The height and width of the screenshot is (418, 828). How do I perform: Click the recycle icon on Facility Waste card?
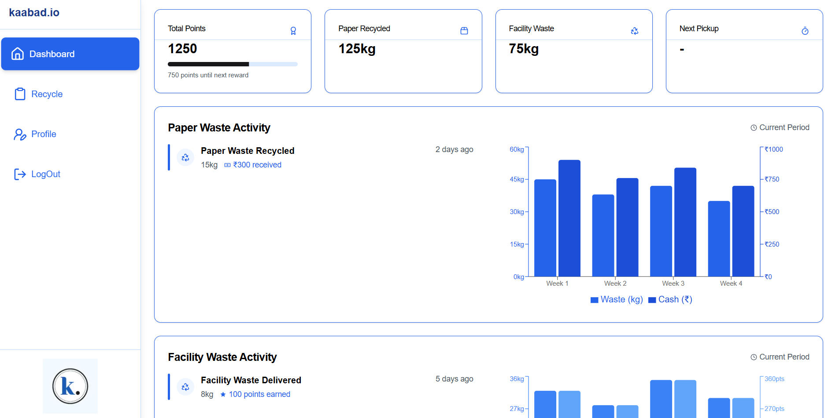[x=635, y=31]
